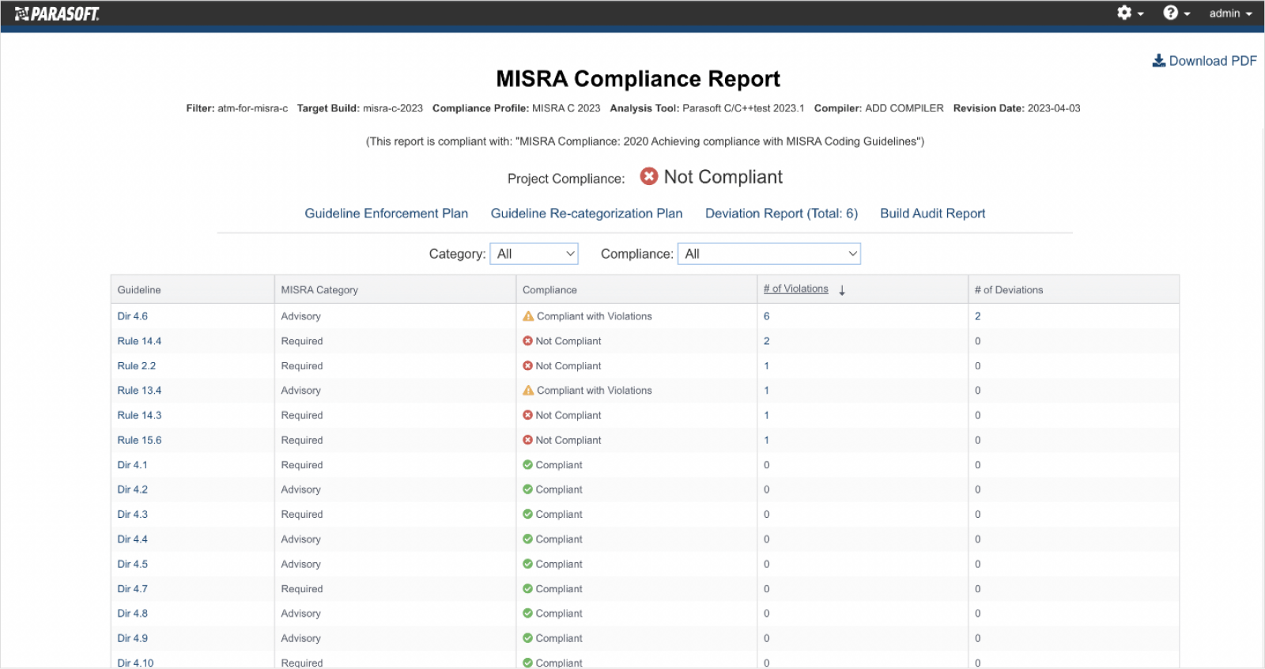This screenshot has height=669, width=1265.
Task: Open the Guideline Re-categorization Plan
Action: tap(586, 214)
